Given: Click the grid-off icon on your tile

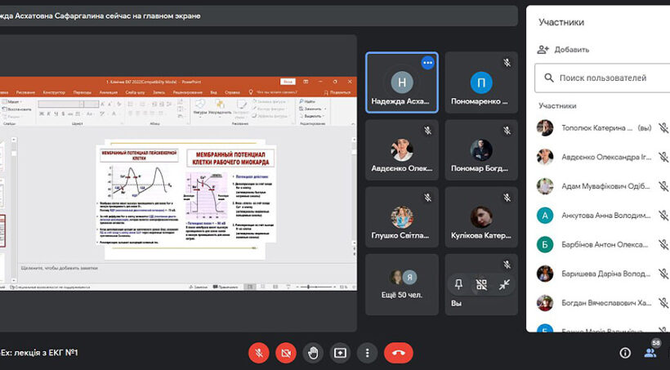Looking at the screenshot, I should [481, 284].
